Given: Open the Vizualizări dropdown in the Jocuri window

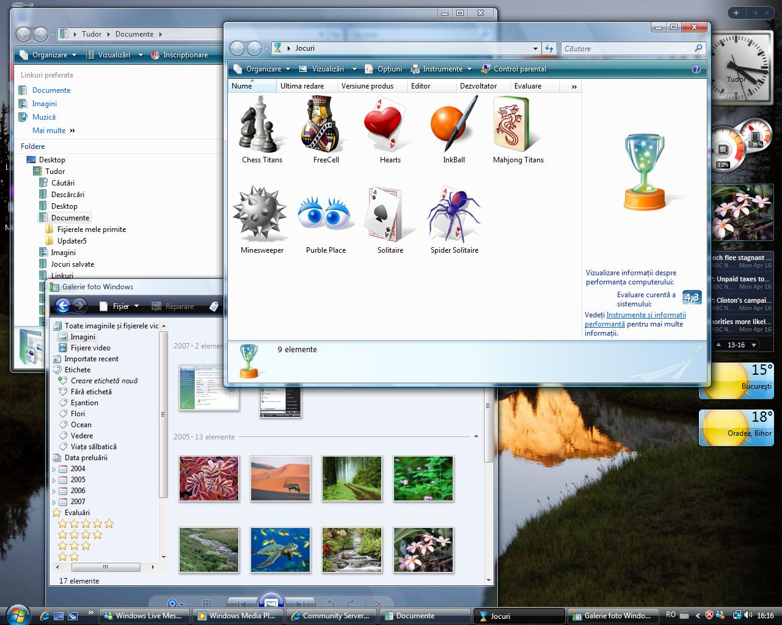Looking at the screenshot, I should coord(328,69).
